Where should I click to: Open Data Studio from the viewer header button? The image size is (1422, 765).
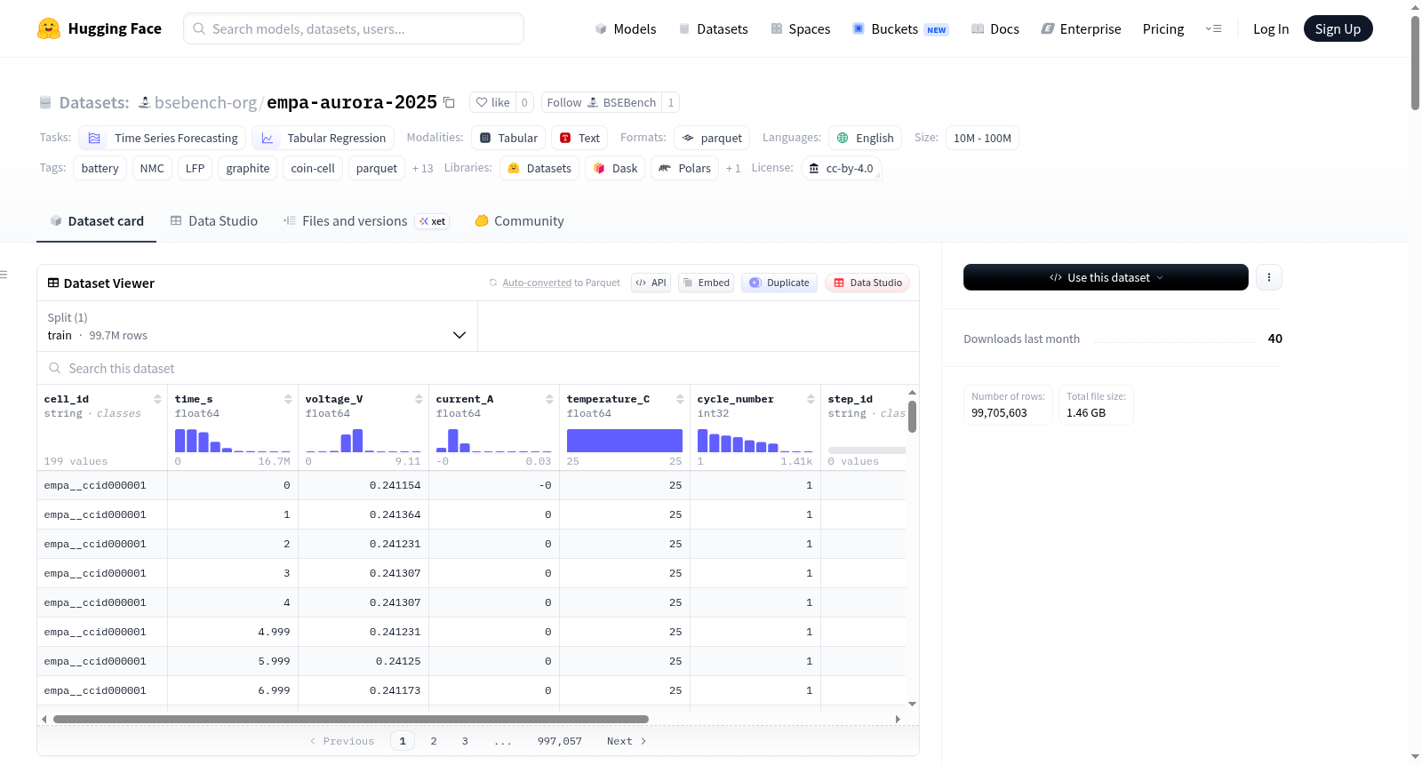pyautogui.click(x=867, y=283)
